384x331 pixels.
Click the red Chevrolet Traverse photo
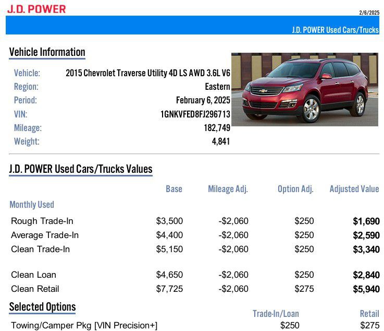pyautogui.click(x=305, y=89)
